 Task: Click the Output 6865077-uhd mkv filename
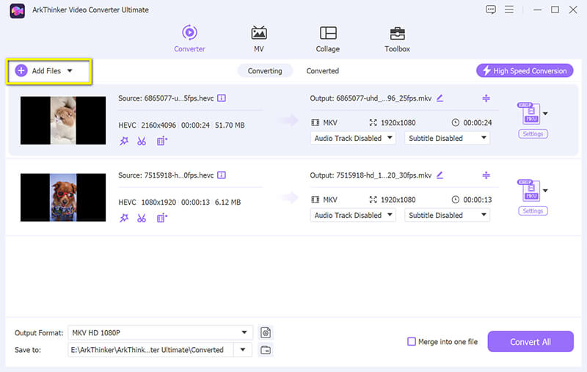pyautogui.click(x=384, y=98)
